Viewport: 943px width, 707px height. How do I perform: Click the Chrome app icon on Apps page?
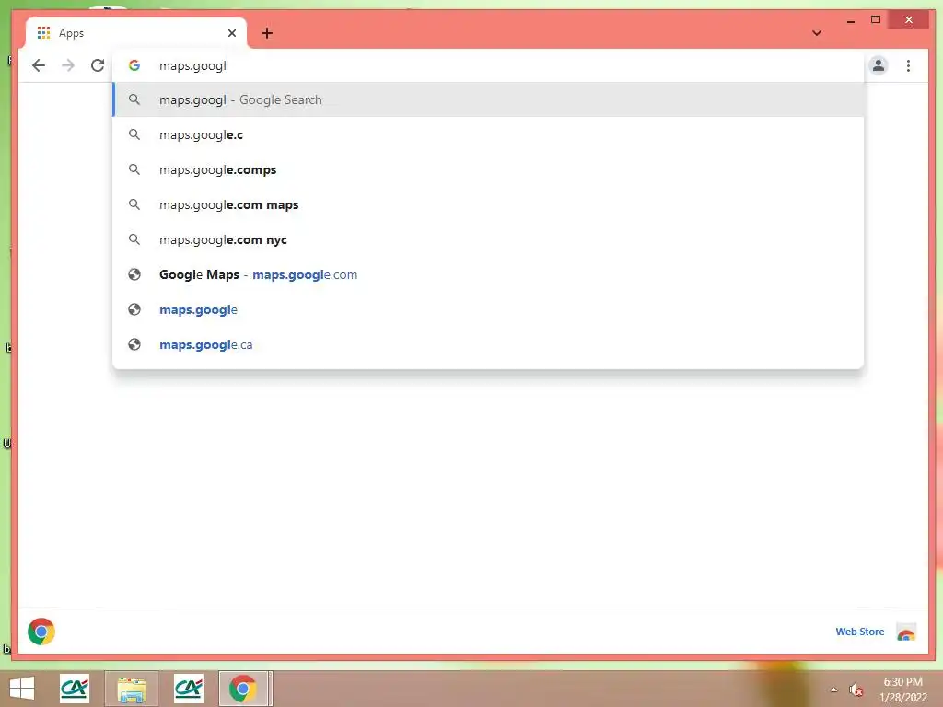[41, 632]
